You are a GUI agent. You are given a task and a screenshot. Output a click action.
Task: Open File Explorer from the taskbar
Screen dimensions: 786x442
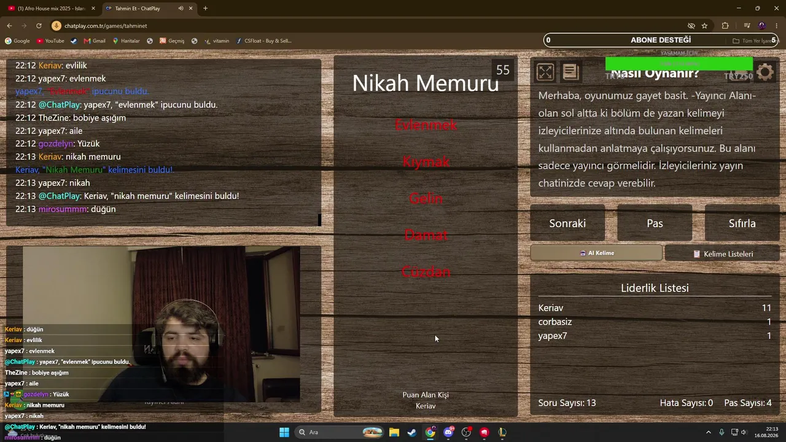pos(394,432)
